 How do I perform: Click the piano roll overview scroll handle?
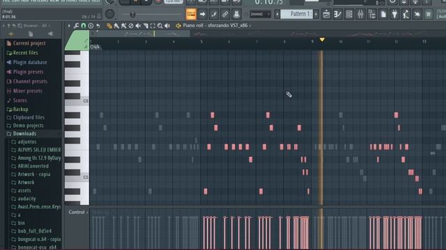pyautogui.click(x=139, y=34)
